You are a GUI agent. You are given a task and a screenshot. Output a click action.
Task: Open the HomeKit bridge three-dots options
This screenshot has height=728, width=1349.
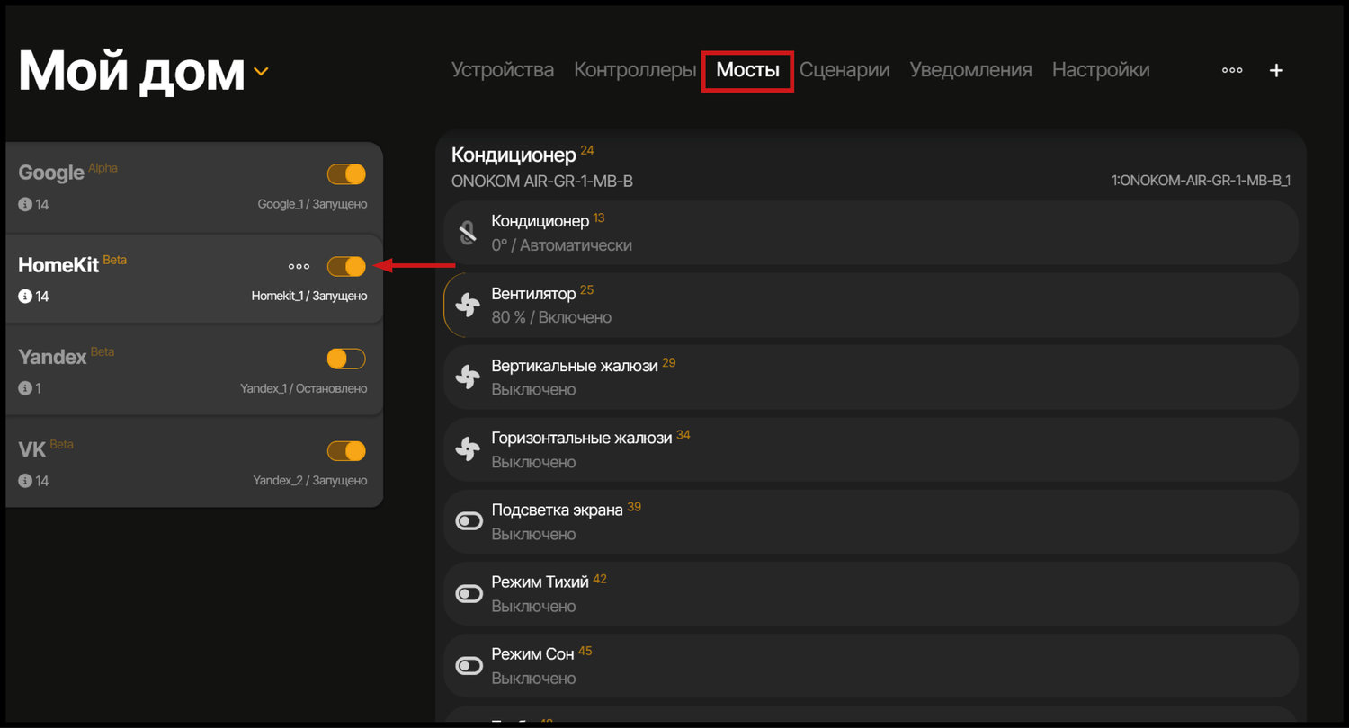pyautogui.click(x=299, y=266)
